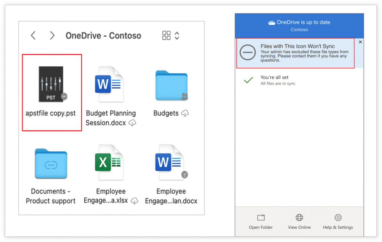
Task: Select View Online in the sync client
Action: pos(299,222)
